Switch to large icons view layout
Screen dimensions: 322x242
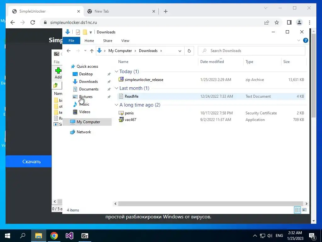click(304, 210)
